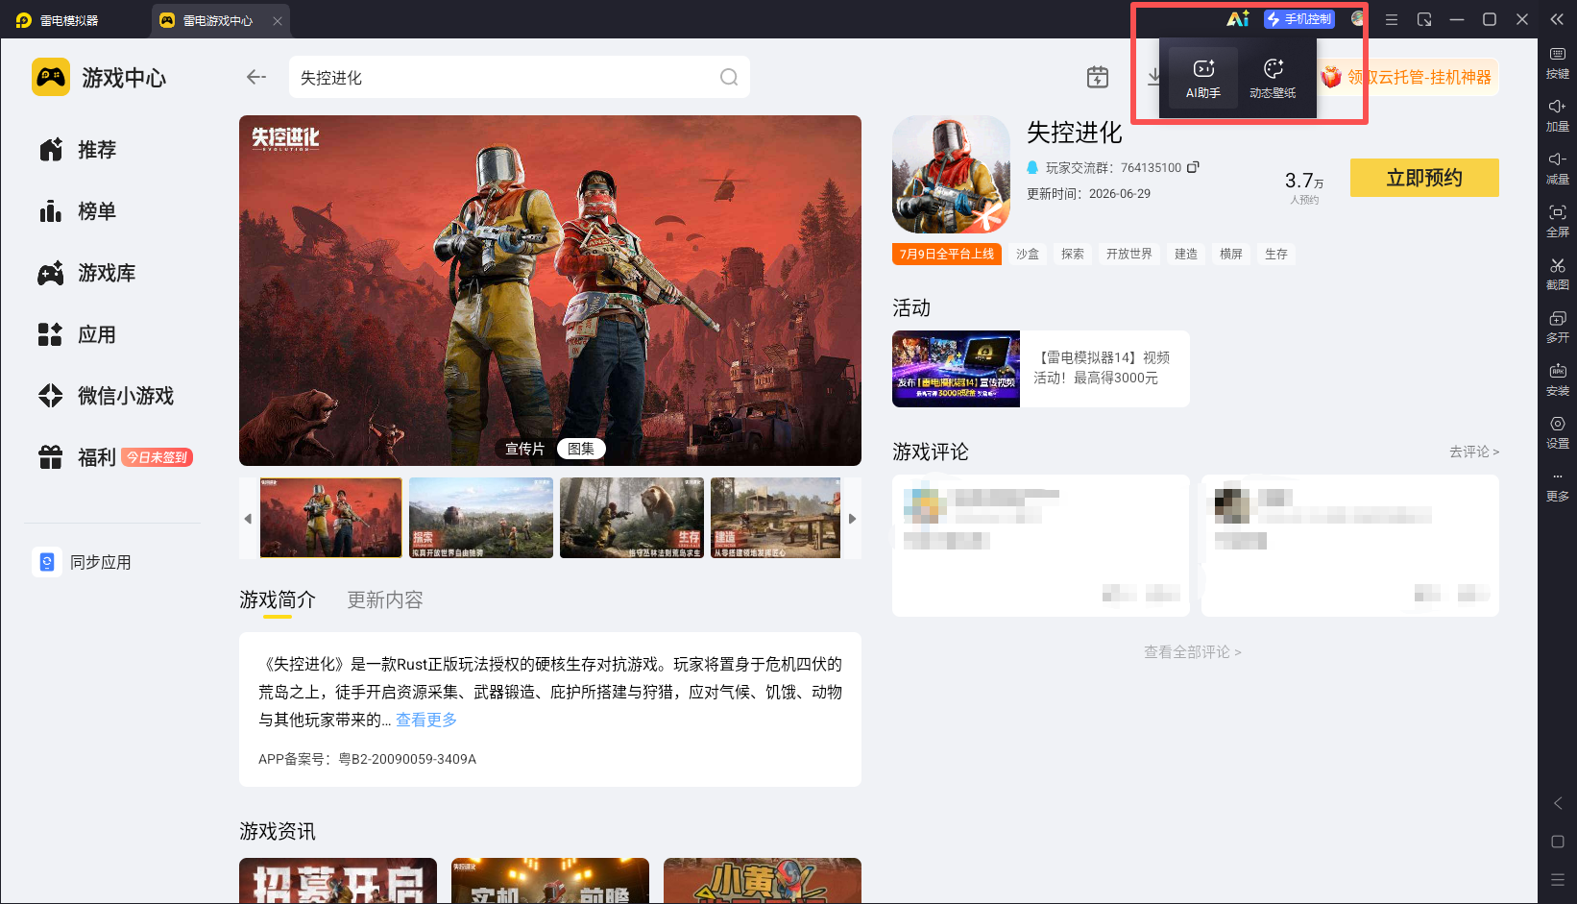Expand description via 查看更多
1577x904 pixels.
pos(426,720)
